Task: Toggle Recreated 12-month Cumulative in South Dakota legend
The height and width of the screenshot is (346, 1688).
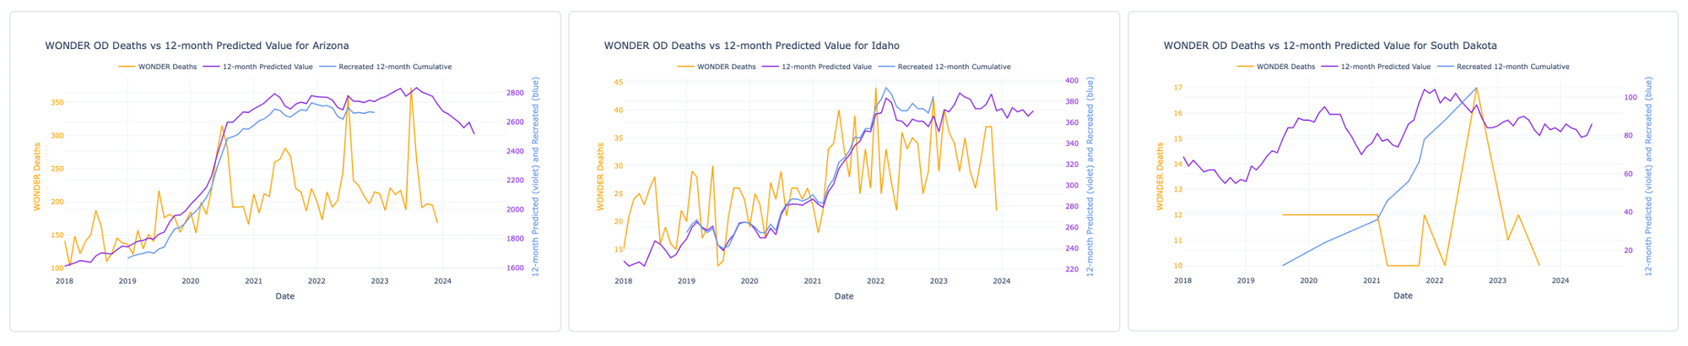Action: [x=1512, y=67]
